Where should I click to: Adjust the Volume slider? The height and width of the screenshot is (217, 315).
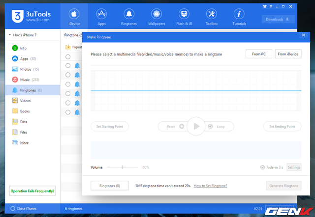click(x=122, y=167)
